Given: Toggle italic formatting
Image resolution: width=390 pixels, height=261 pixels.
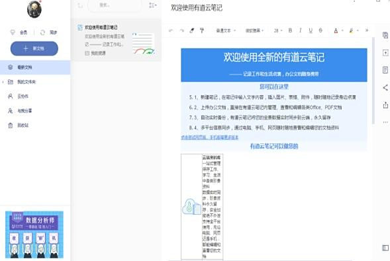Looking at the screenshot, I should pos(301,30).
